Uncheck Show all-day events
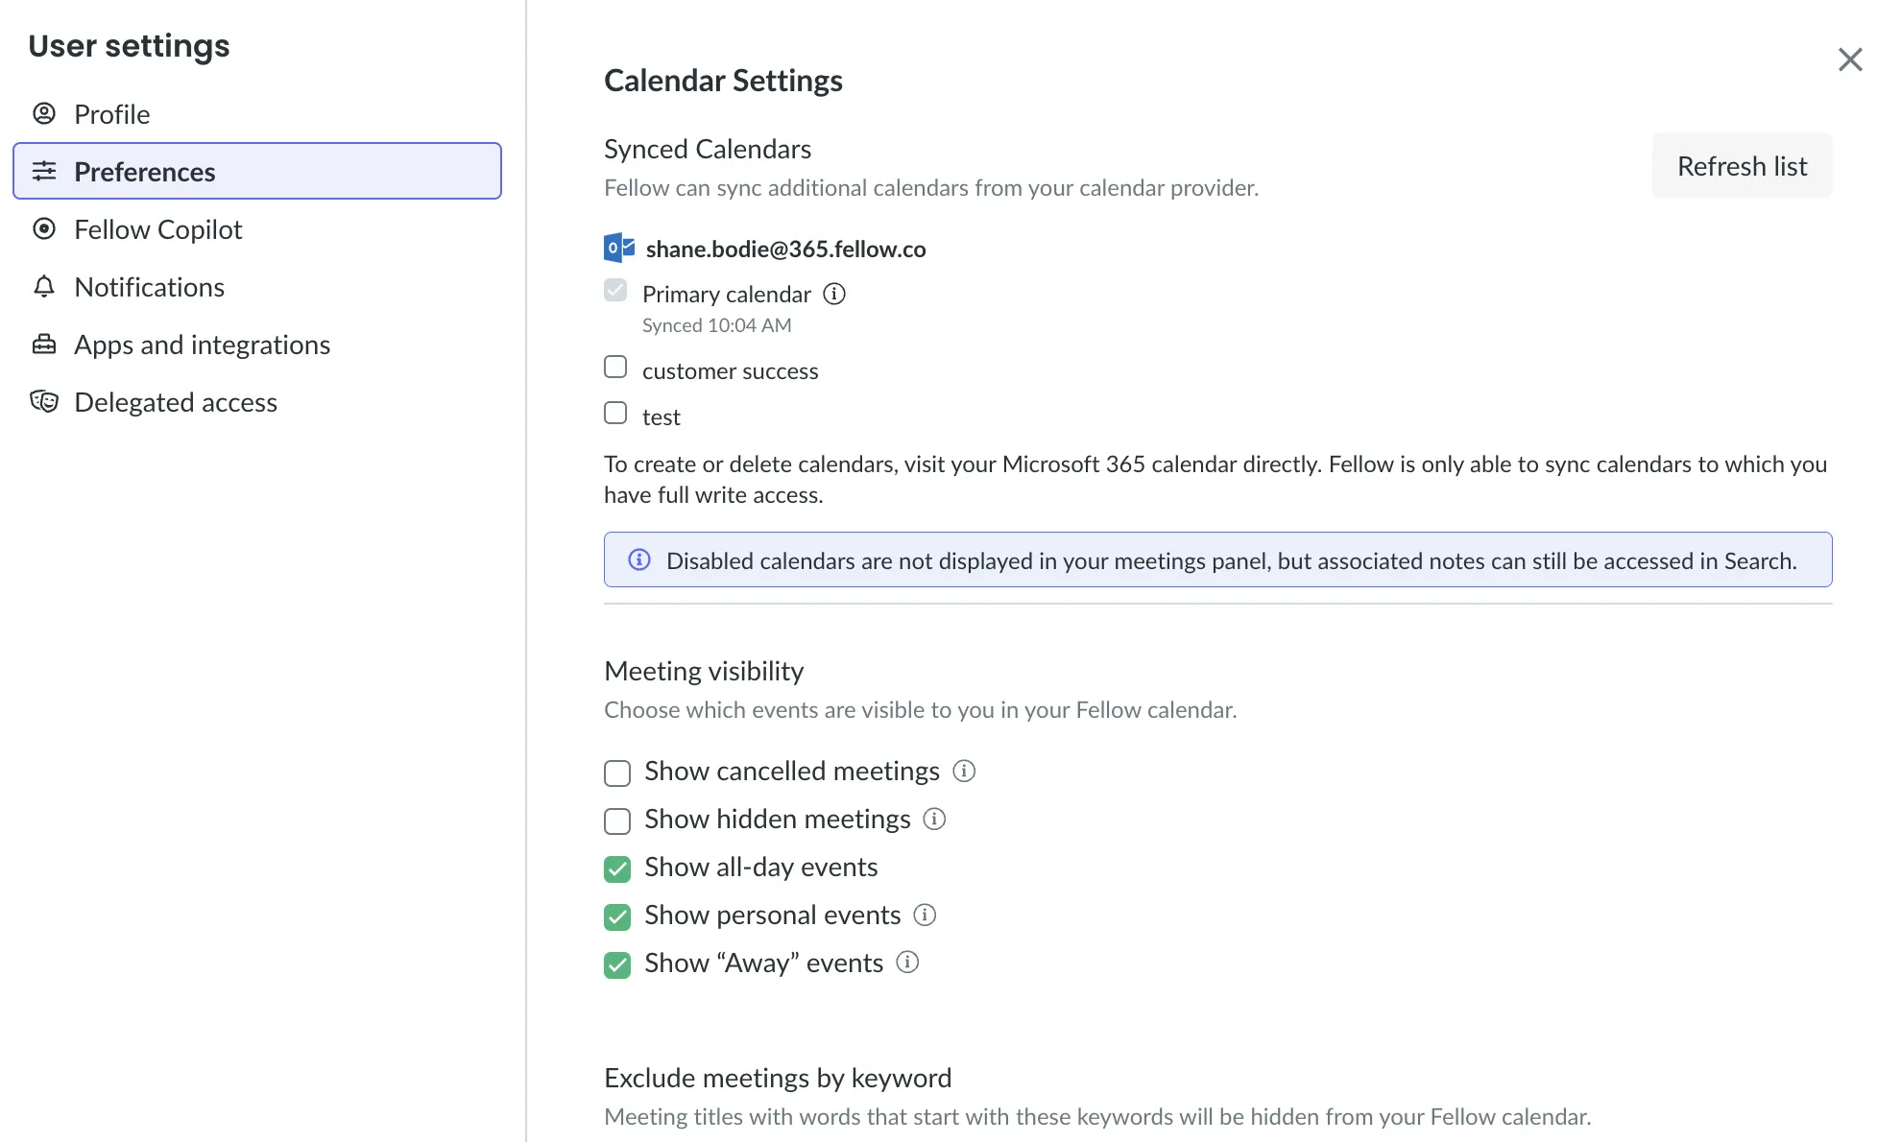 (x=617, y=868)
